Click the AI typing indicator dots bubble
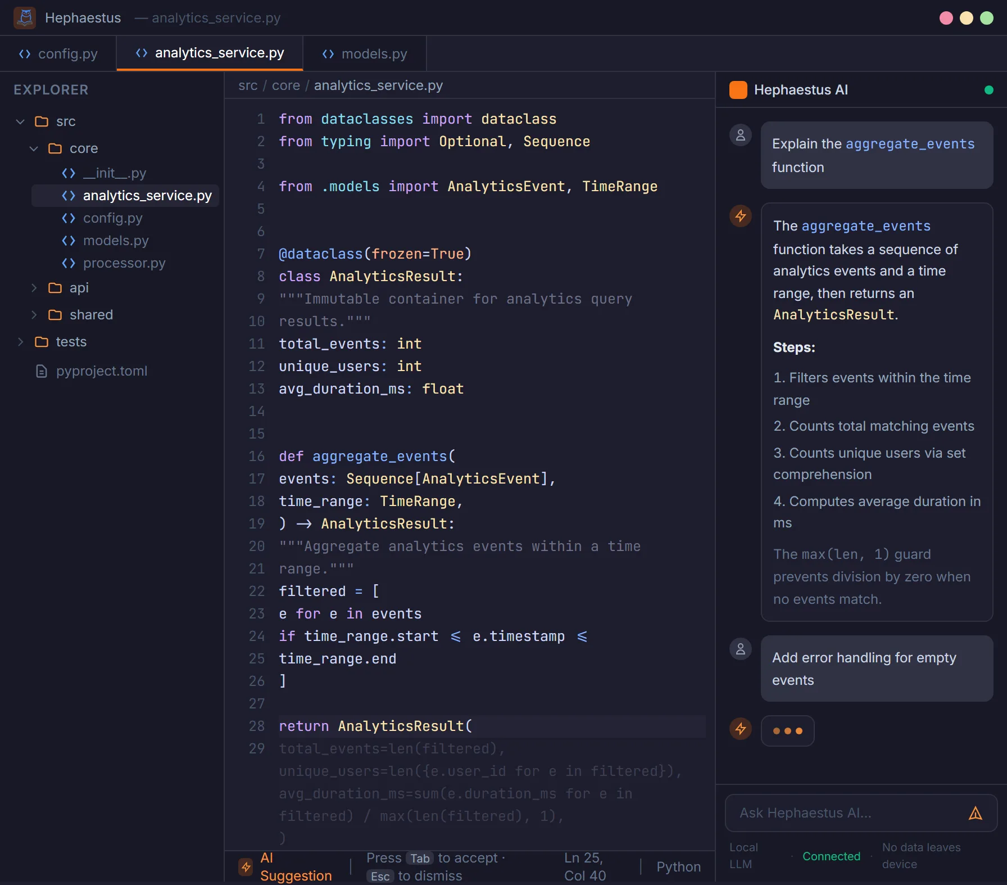1007x885 pixels. coord(788,731)
